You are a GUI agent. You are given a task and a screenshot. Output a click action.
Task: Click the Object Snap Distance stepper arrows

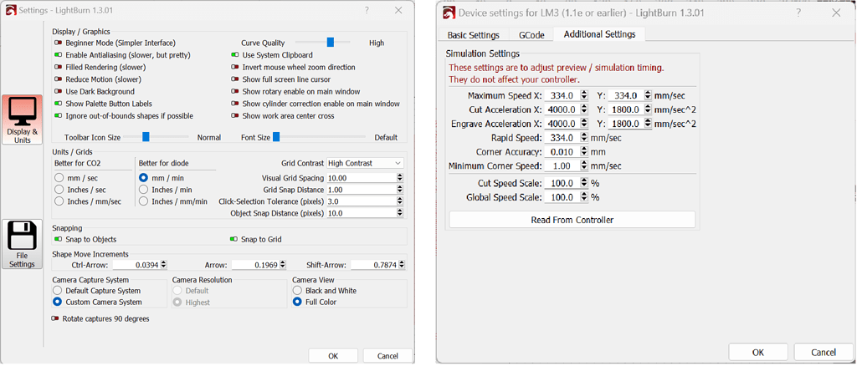point(399,213)
